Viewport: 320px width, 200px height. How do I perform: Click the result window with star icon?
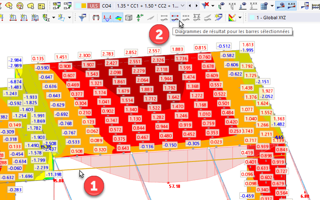click(x=218, y=18)
